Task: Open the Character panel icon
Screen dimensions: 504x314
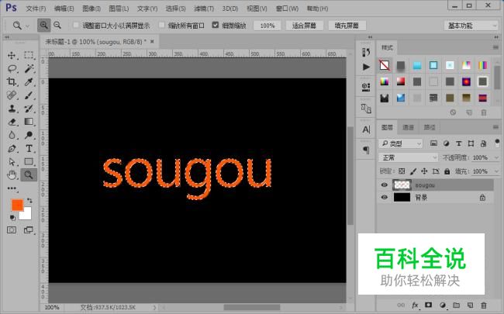Action: pos(366,129)
